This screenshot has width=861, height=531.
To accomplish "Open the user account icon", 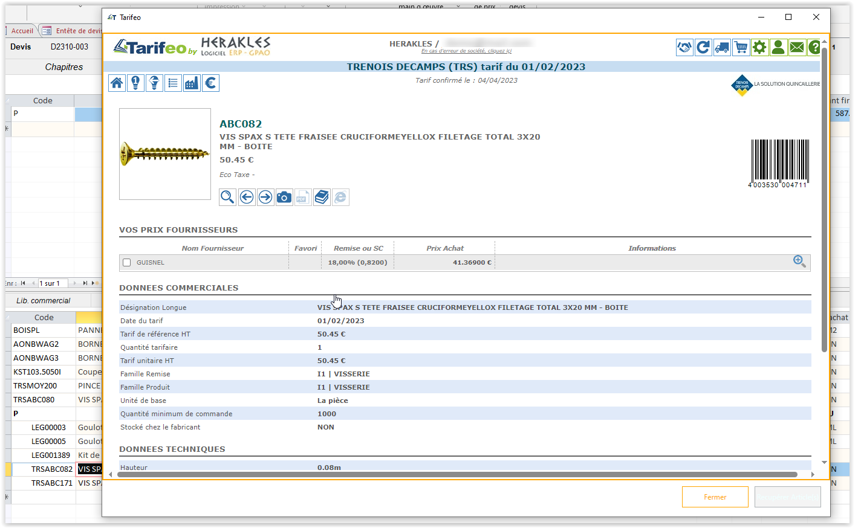I will pos(778,47).
